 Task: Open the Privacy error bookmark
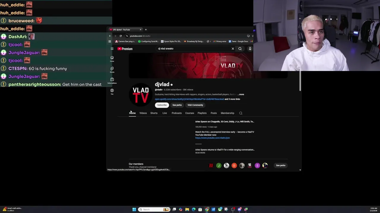point(220,41)
